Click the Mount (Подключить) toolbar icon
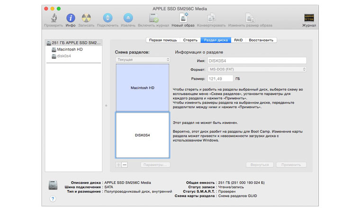 [x=108, y=18]
